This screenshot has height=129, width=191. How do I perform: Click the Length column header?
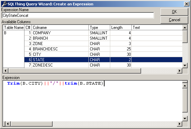(x=121, y=28)
